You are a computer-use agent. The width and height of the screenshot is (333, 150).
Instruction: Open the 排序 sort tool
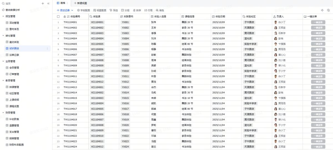137,10
